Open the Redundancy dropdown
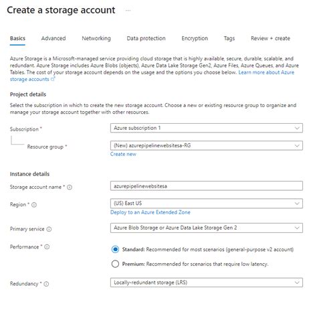Viewport: 317px width, 312px height. point(207,283)
